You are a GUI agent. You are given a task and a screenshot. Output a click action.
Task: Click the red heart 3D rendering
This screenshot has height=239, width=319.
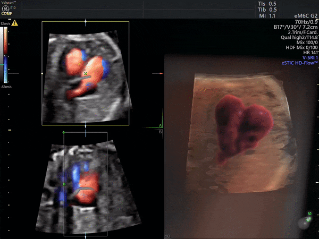point(243,127)
